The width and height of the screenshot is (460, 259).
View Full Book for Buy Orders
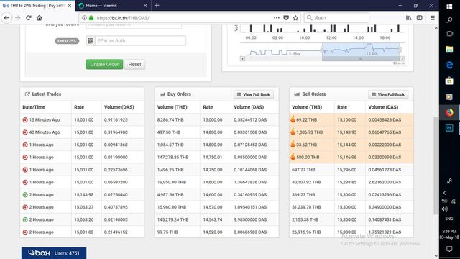254,94
